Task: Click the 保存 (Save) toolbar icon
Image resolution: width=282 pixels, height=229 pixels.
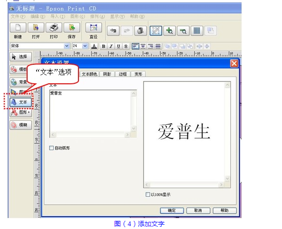Action: [x=72, y=28]
